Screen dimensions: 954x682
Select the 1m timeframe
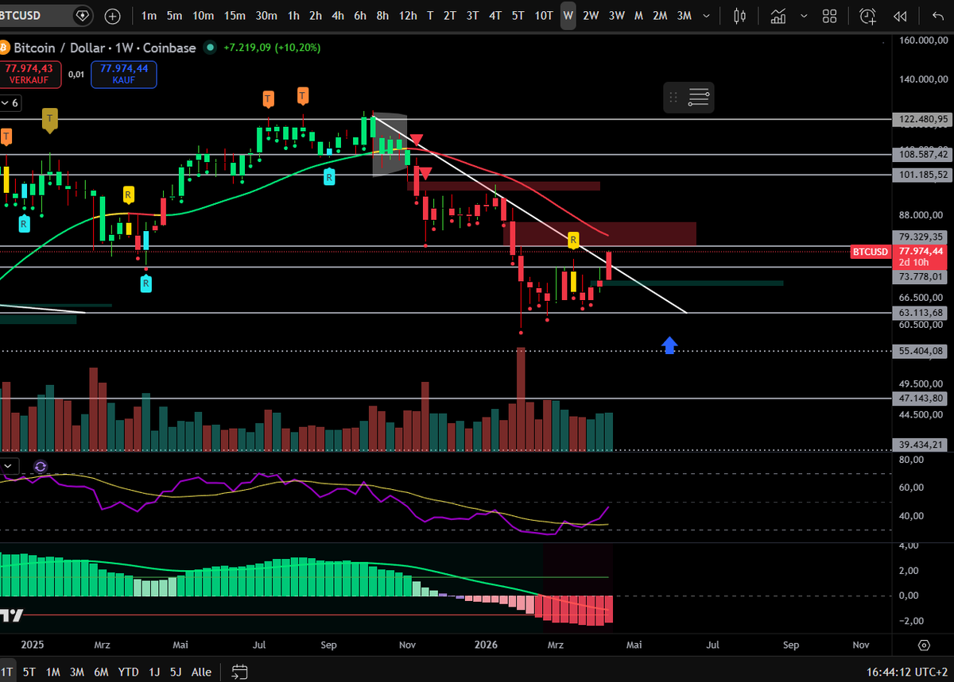coord(149,16)
